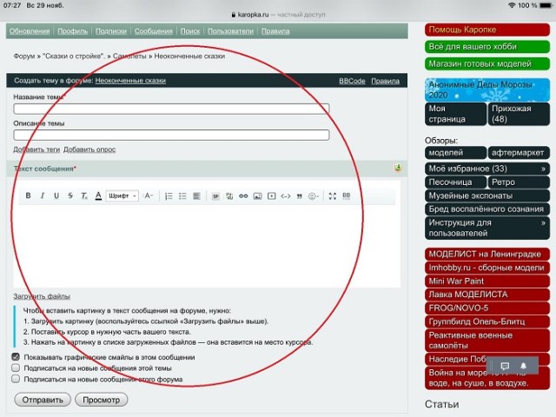
Task: Expand the "Моё избранное (33)" menu
Action: 486,168
